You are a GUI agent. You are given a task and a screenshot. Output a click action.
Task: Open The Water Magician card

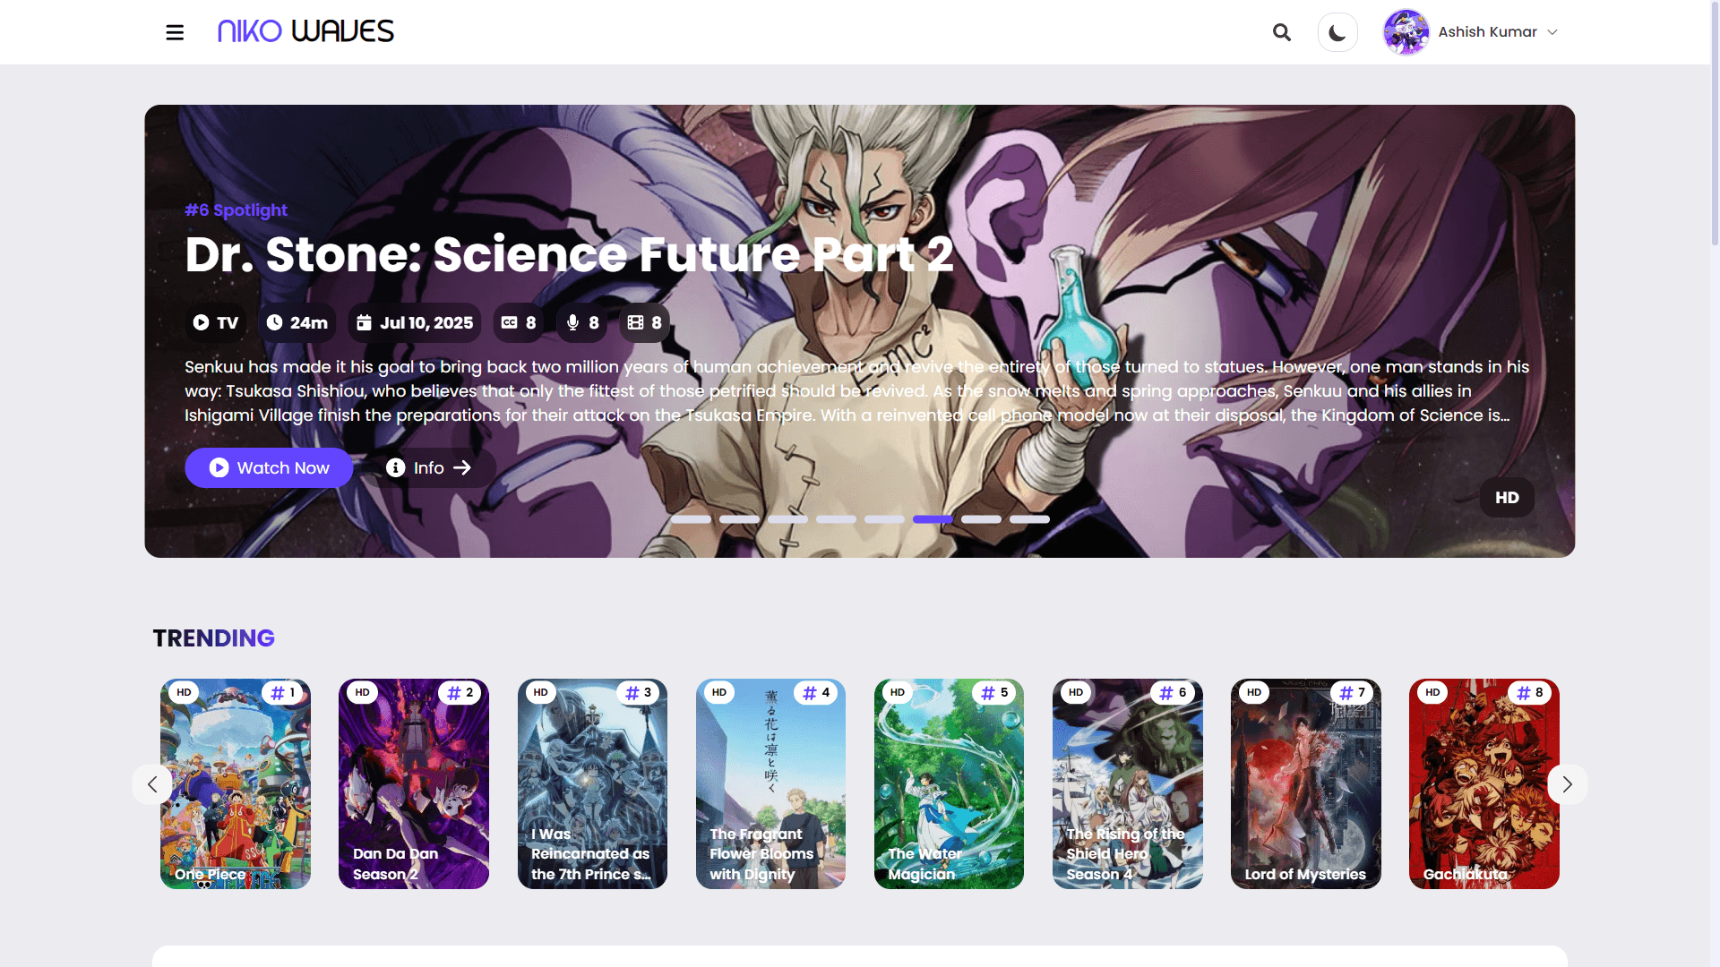coord(949,783)
